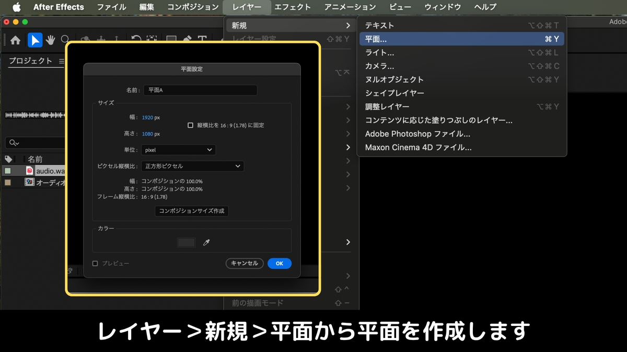Click the project panel search field

35,143
